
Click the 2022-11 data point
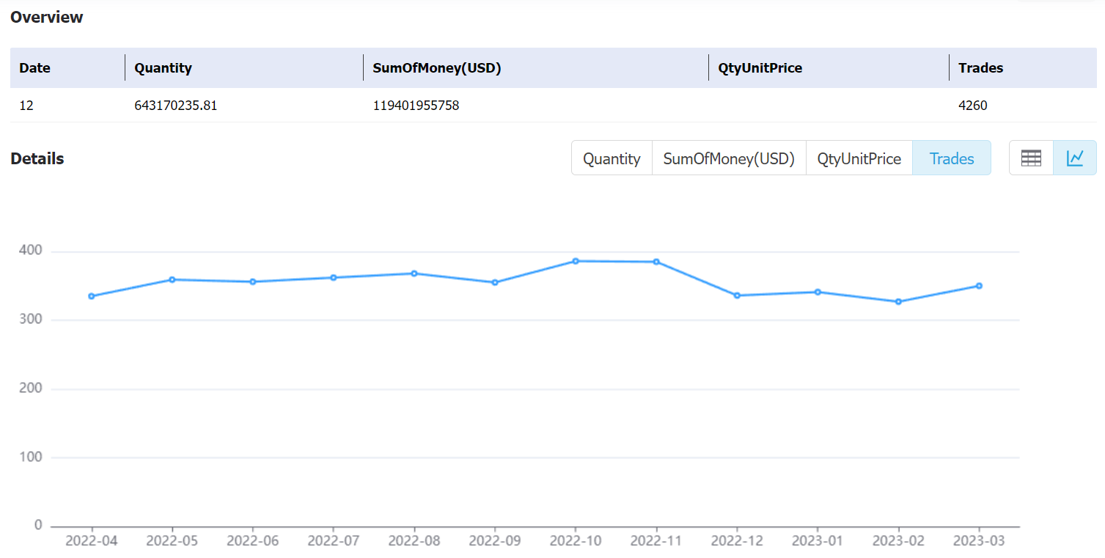click(x=656, y=262)
